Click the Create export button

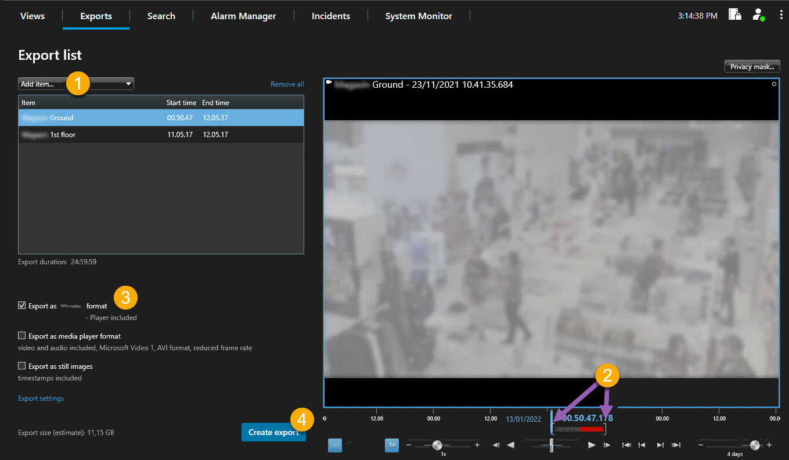pyautogui.click(x=273, y=432)
